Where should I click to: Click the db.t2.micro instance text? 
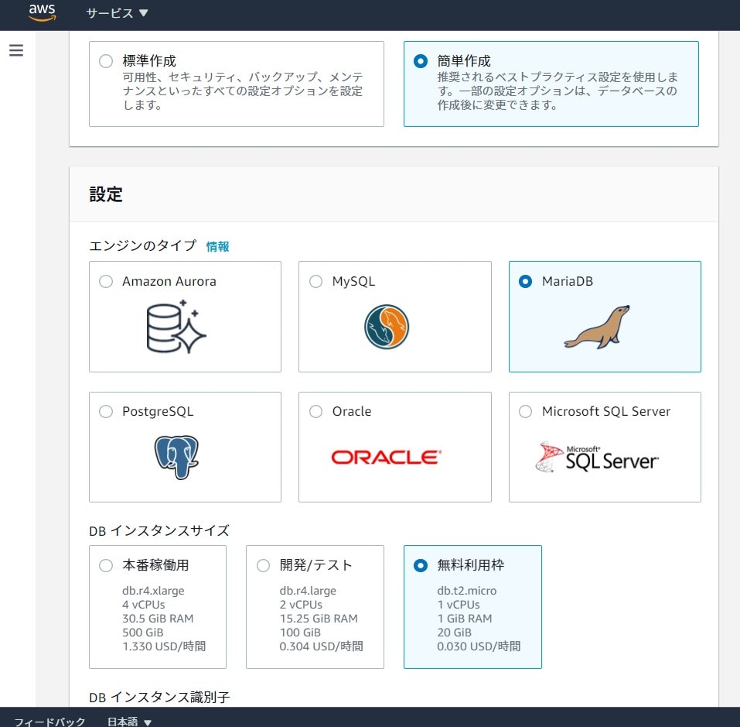click(x=467, y=591)
